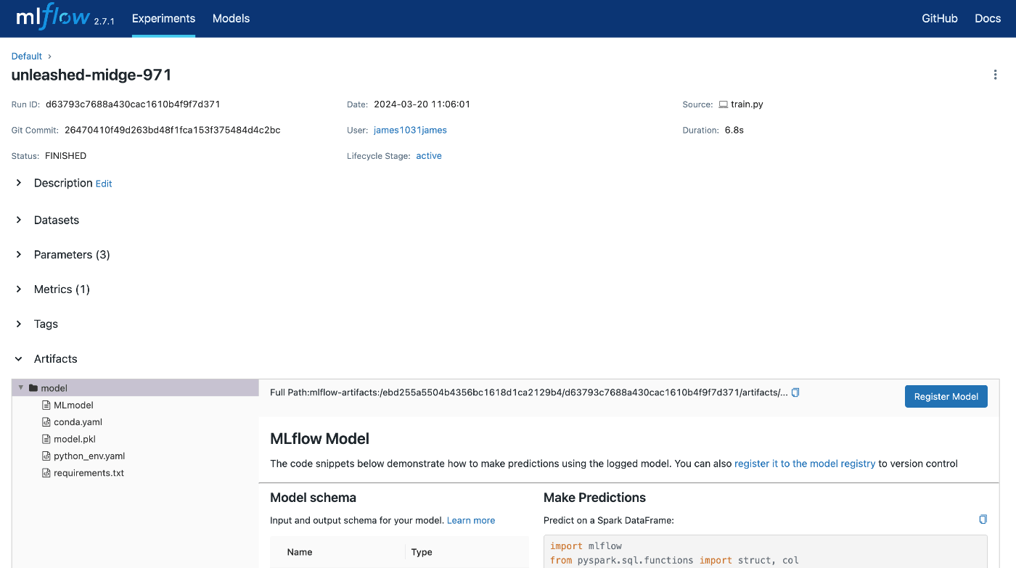Copy the Spark DataFrame code snippet
The width and height of the screenshot is (1016, 568).
(983, 519)
